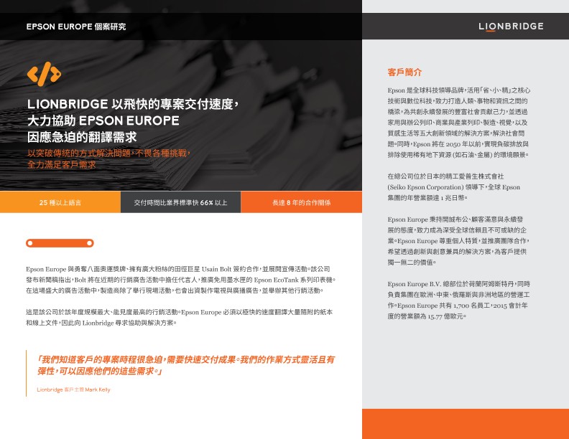The image size is (569, 439).
Task: Click sidebar line '集團的年營業額達 1 兆日幣'
Action: pyautogui.click(x=427, y=198)
